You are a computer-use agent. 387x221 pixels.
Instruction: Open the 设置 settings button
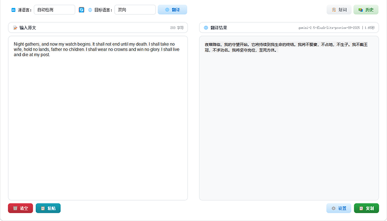pyautogui.click(x=339, y=208)
